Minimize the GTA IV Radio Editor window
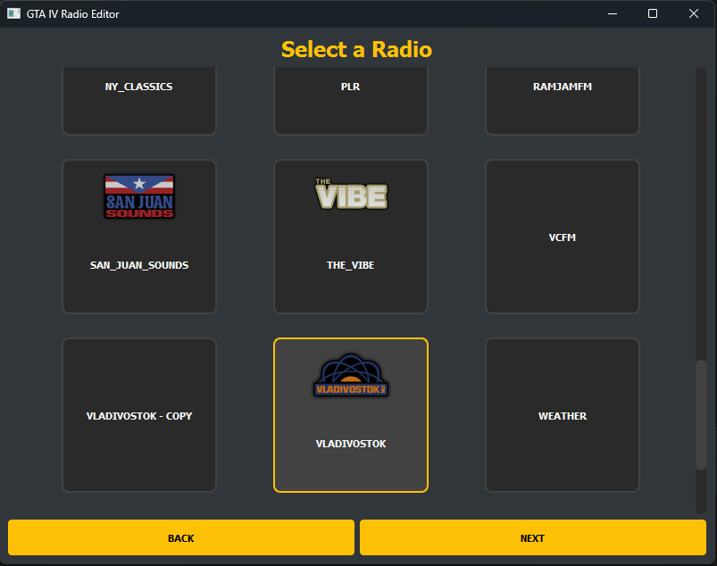The width and height of the screenshot is (717, 566). (613, 13)
